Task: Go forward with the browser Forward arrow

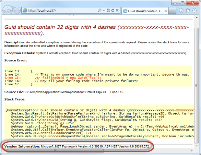Action: click(17, 10)
